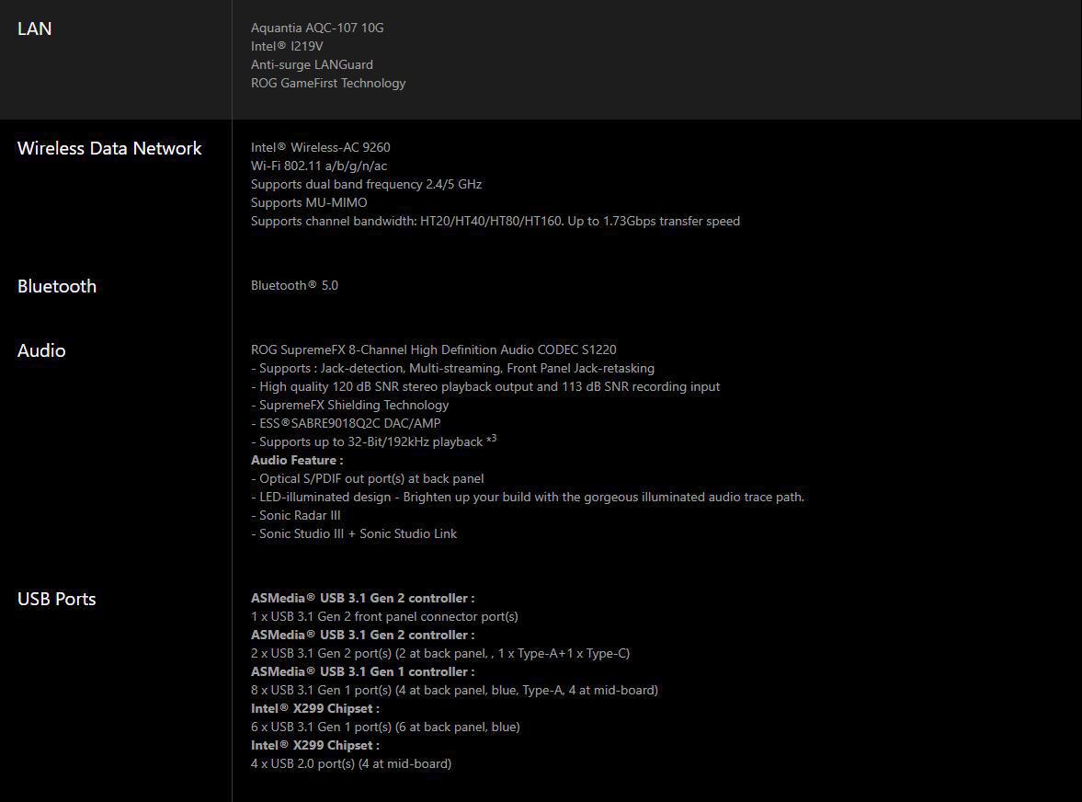Click the Bluetooth row label
Viewport: 1082px width, 802px height.
click(57, 286)
